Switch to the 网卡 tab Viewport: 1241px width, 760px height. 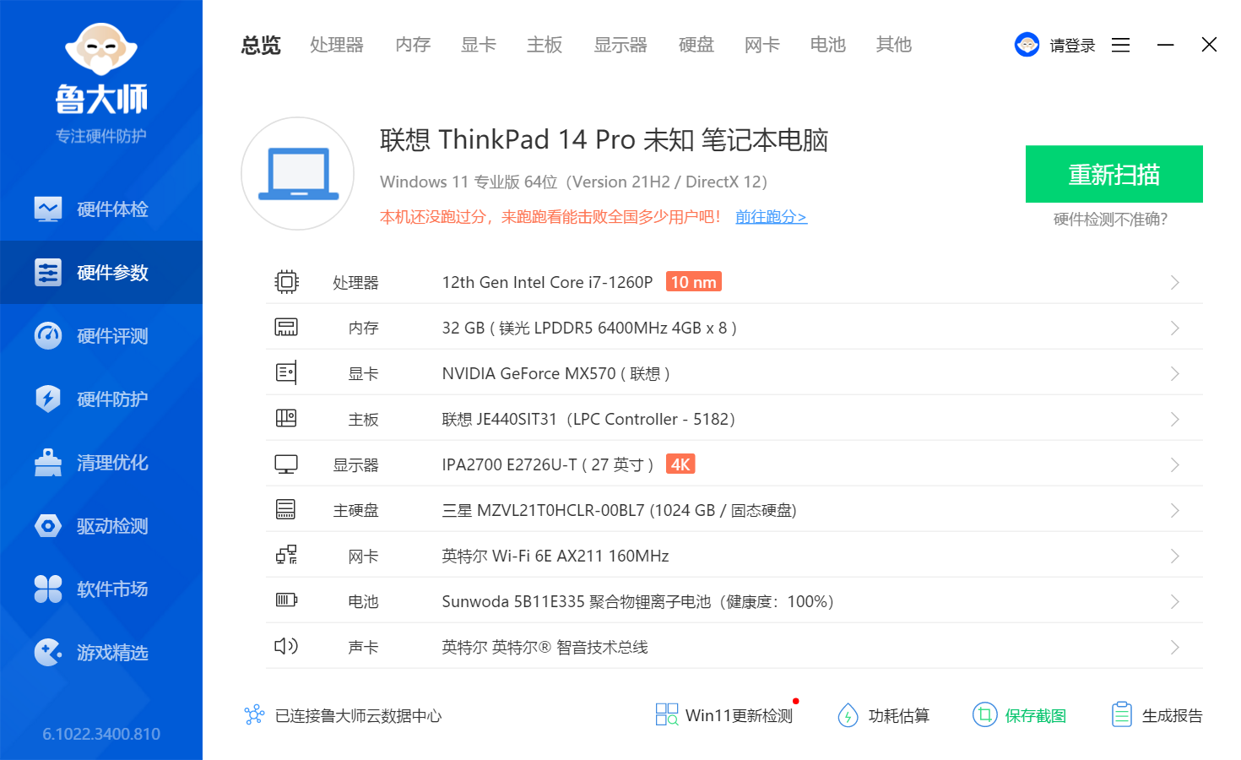(x=762, y=45)
